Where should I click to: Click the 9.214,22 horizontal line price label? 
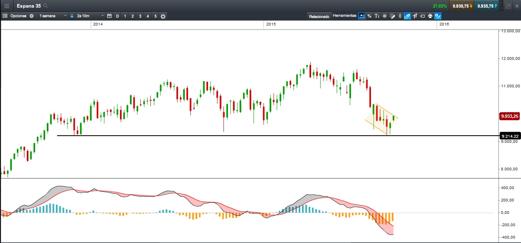[510, 136]
